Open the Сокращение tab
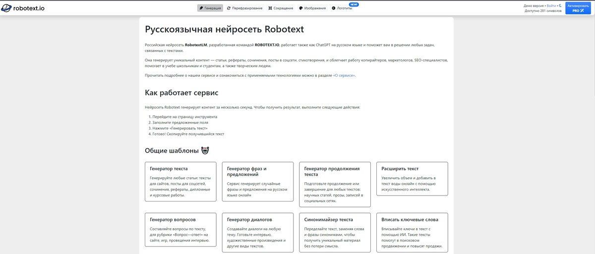The height and width of the screenshot is (254, 595). (x=281, y=8)
